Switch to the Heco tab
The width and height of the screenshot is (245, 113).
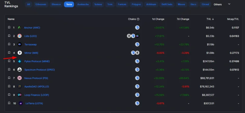(x=193, y=4)
